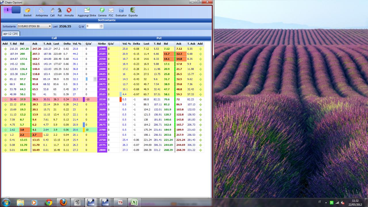The width and height of the screenshot is (368, 207).
Task: Expand the DJ EURO STOXX 50 dropdown
Action: (x=50, y=26)
